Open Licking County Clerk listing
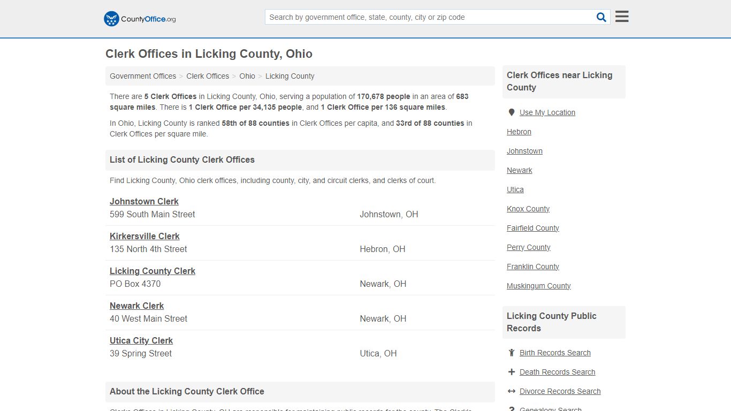Image resolution: width=731 pixels, height=411 pixels. pos(153,271)
